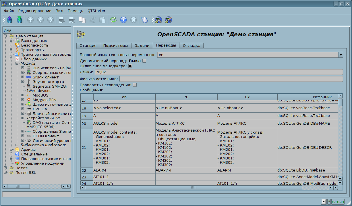Click the last toolbar module icon

coord(168,20)
